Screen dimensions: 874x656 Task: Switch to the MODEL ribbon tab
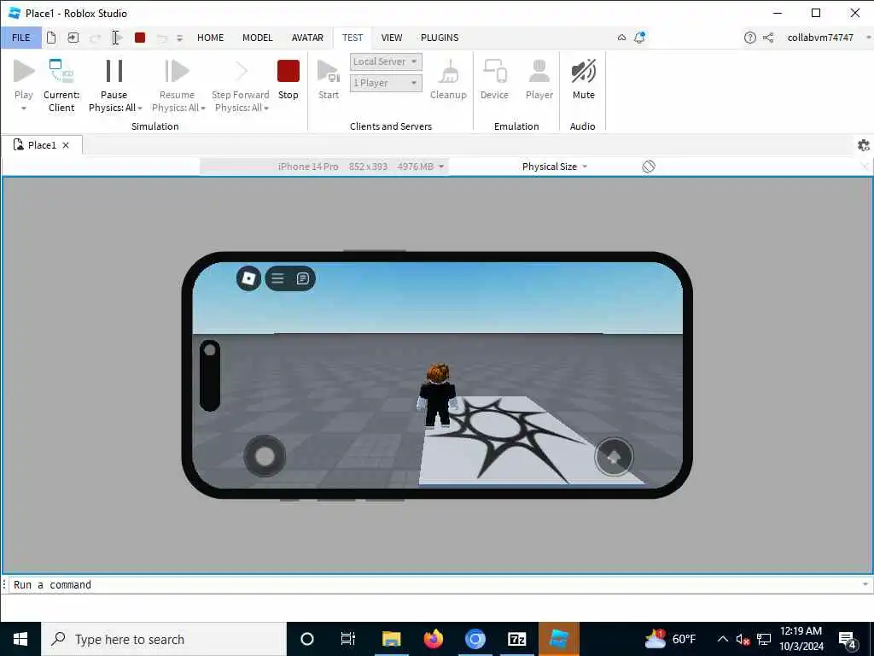tap(258, 38)
